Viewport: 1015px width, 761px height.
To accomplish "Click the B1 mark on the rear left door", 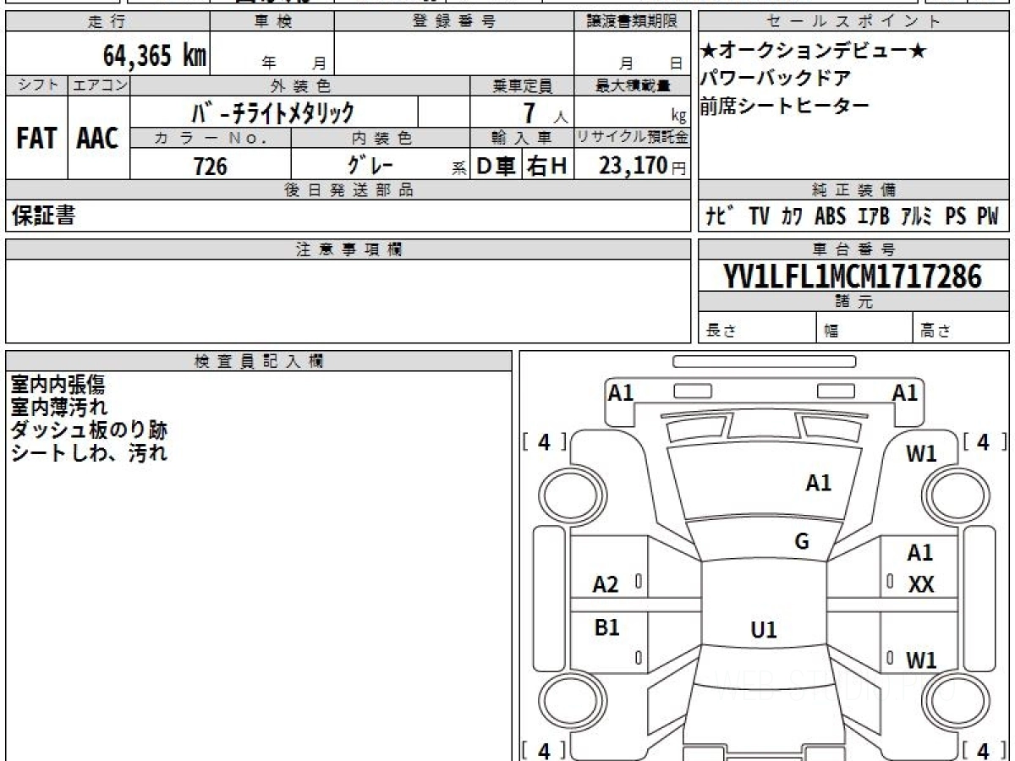I will (607, 628).
